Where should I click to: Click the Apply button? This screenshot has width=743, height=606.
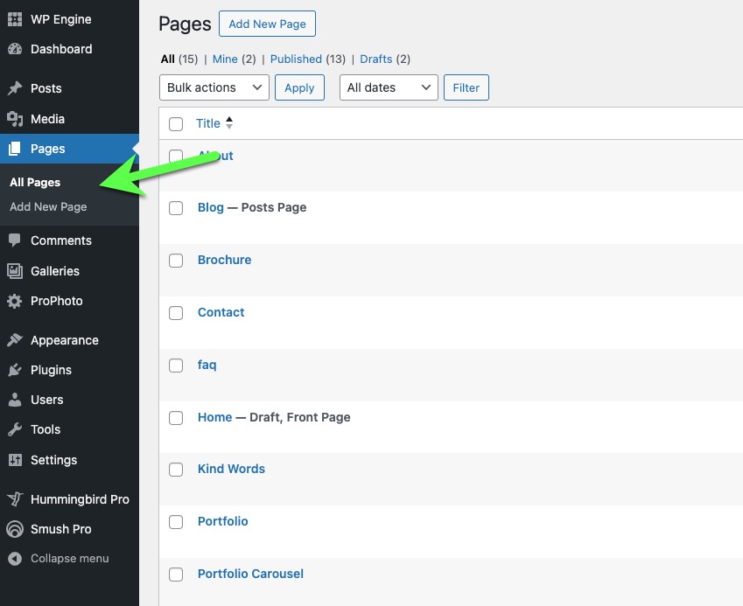click(x=299, y=87)
